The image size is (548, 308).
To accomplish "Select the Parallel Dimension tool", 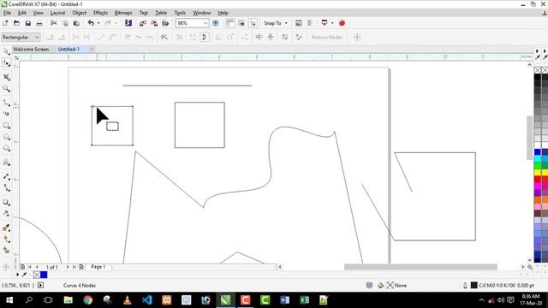I will 6,177.
